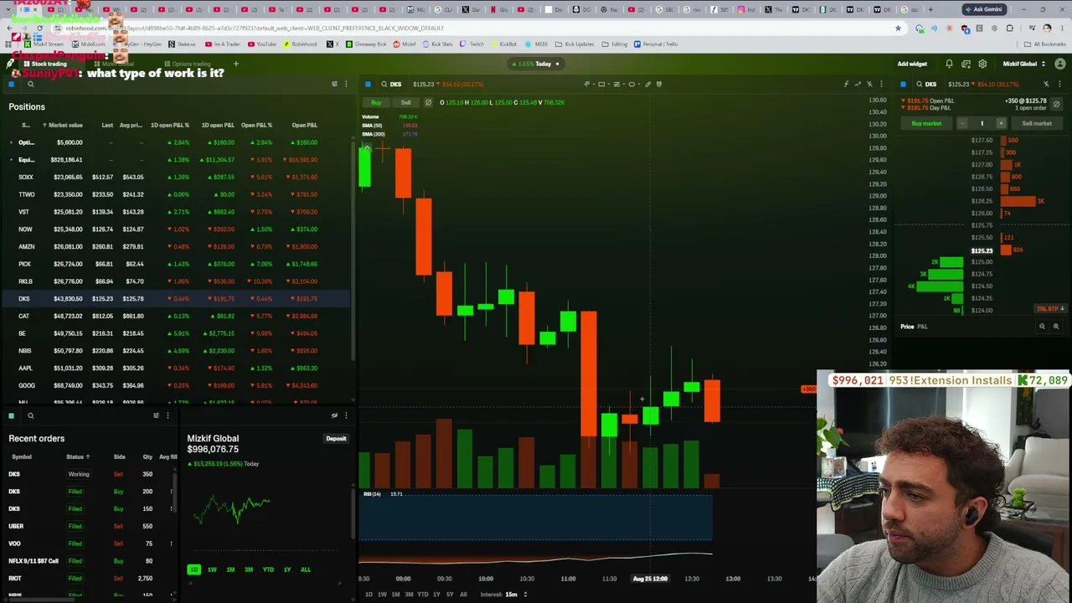Decrease order quantity with minus button
1072x603 pixels.
(x=962, y=123)
